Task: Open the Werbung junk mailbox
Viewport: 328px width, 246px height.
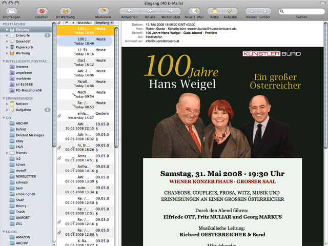Action: 26,53
